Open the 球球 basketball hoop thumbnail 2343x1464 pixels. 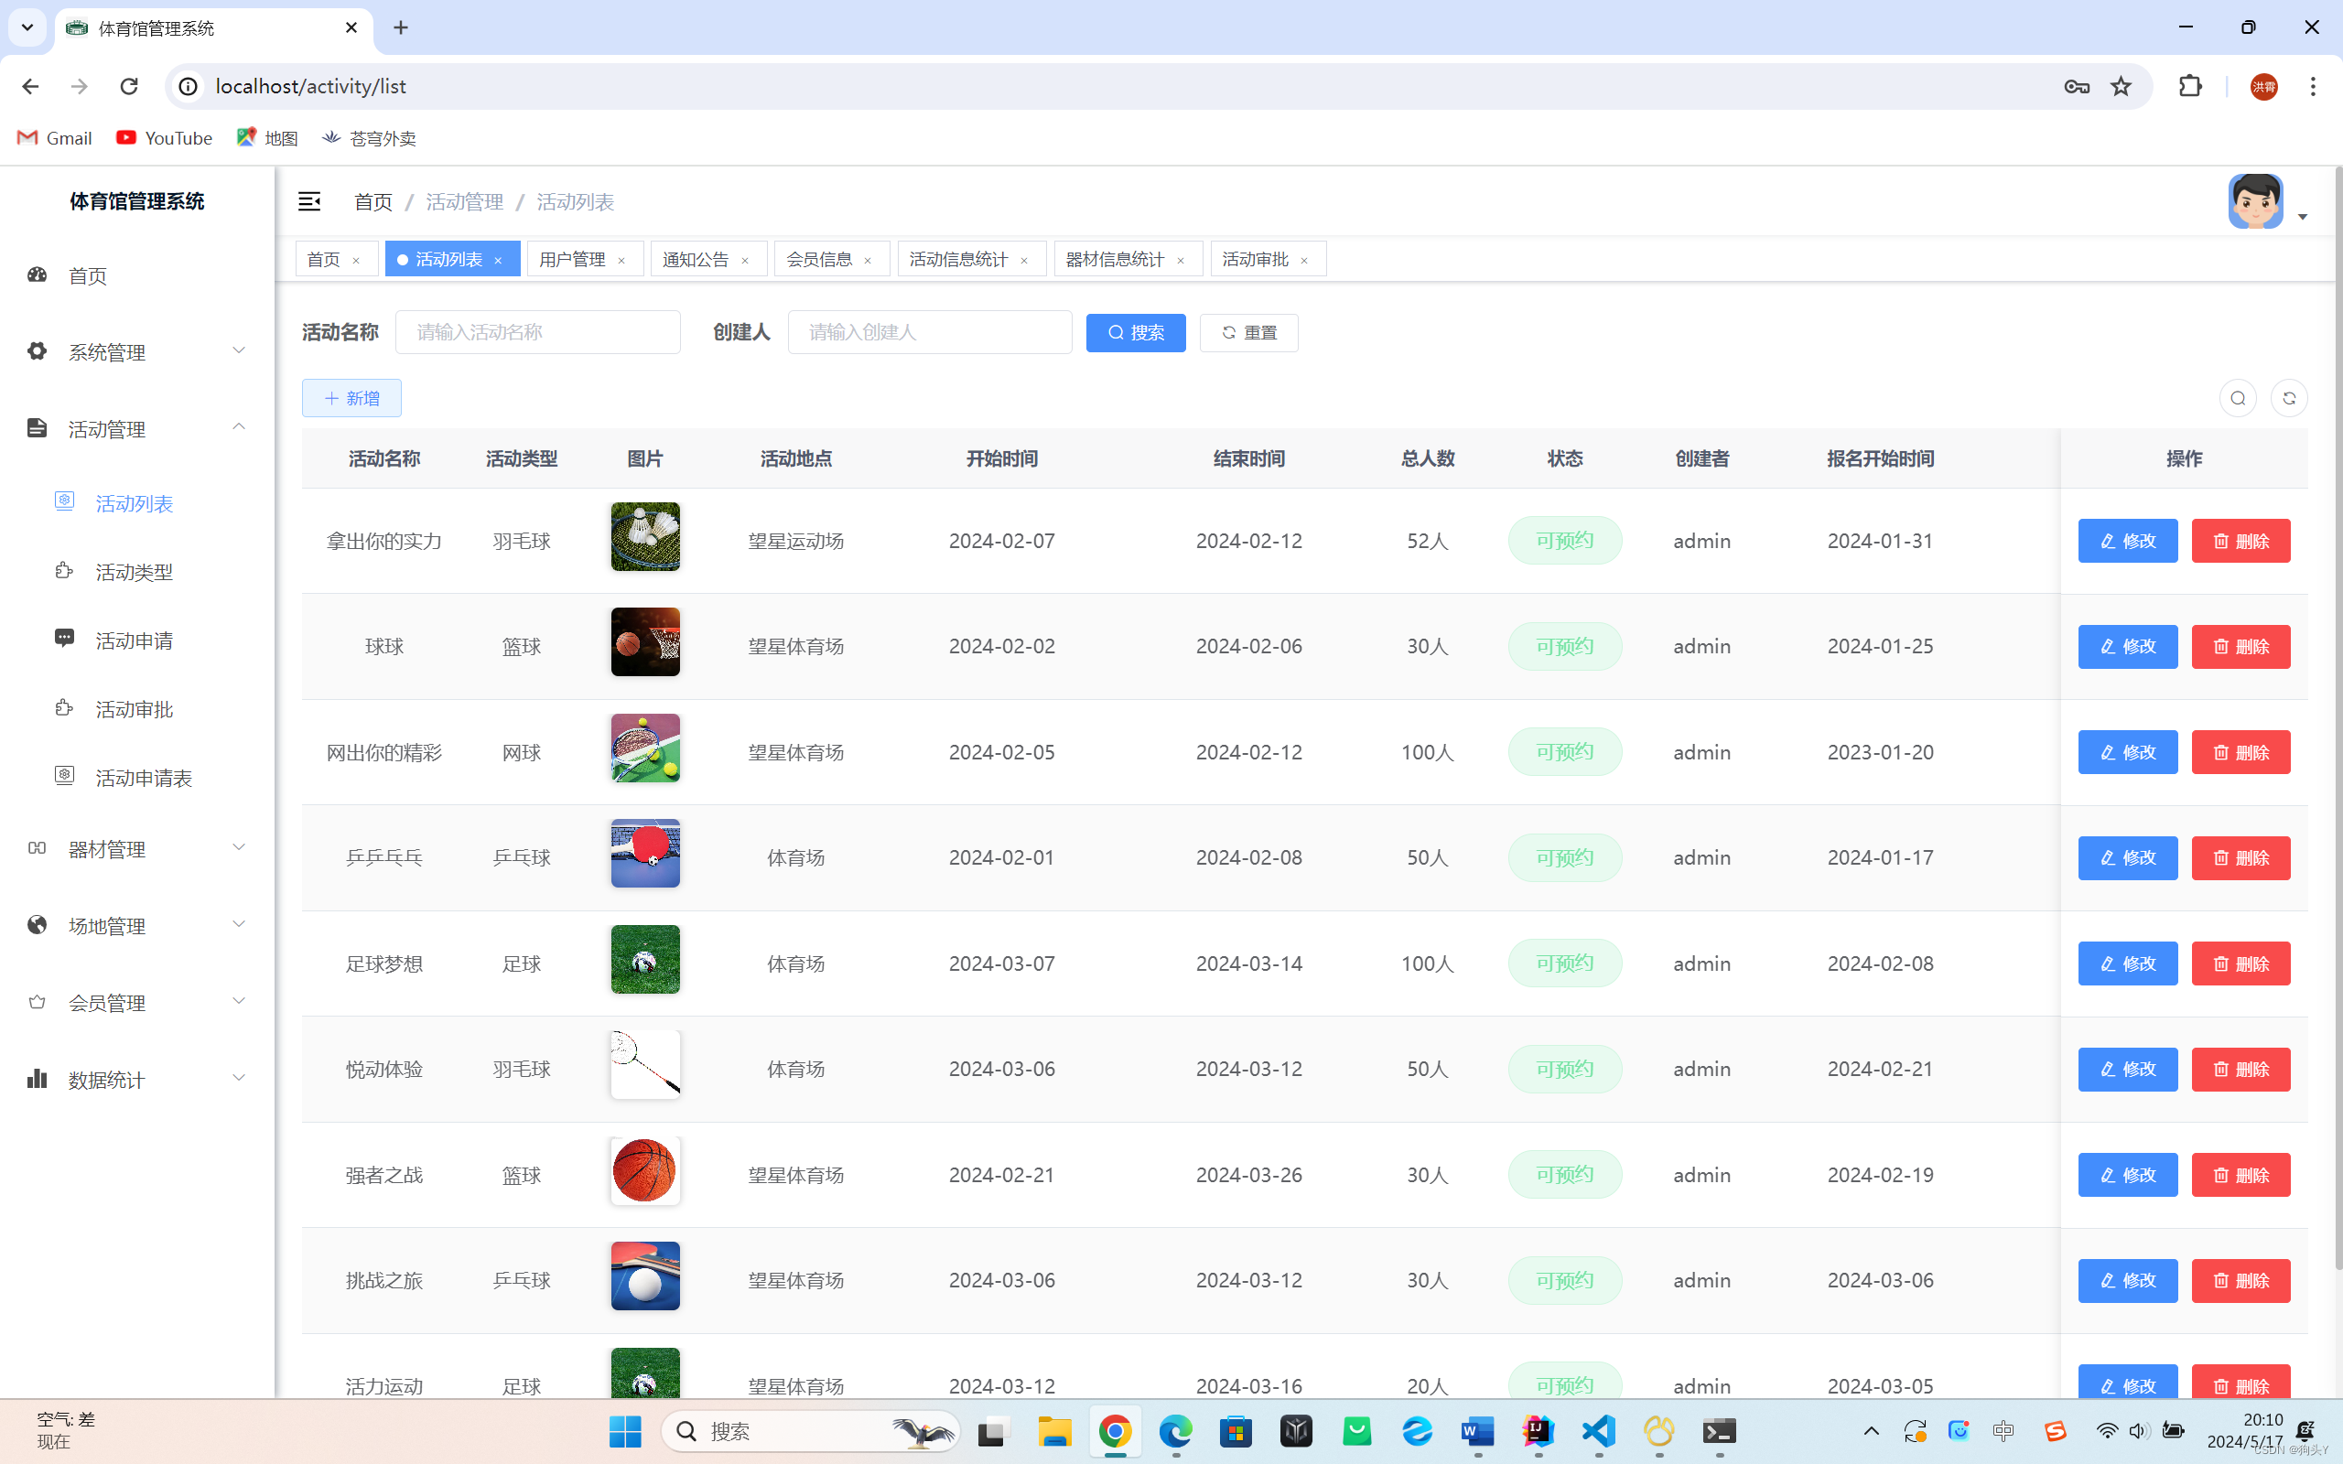(x=645, y=642)
